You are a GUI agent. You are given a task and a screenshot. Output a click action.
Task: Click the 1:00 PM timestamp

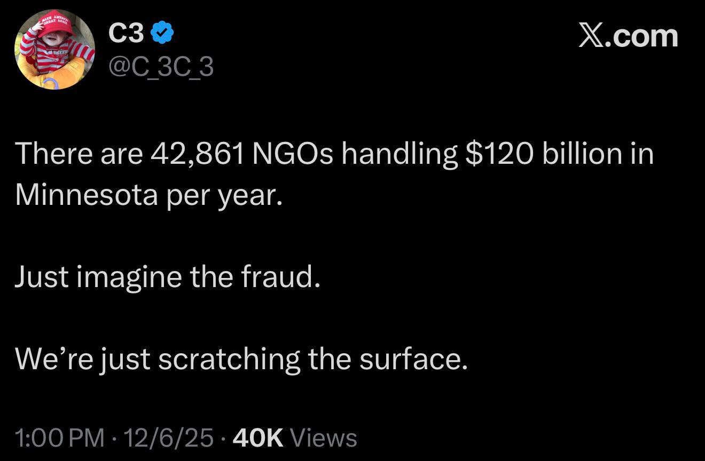click(59, 438)
